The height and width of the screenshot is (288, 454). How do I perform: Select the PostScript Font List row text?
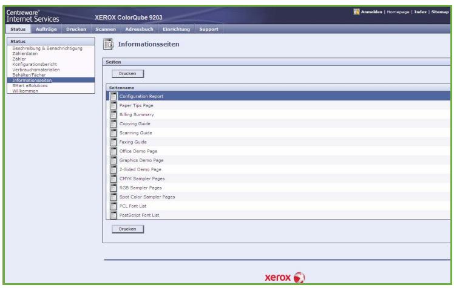[x=139, y=215]
